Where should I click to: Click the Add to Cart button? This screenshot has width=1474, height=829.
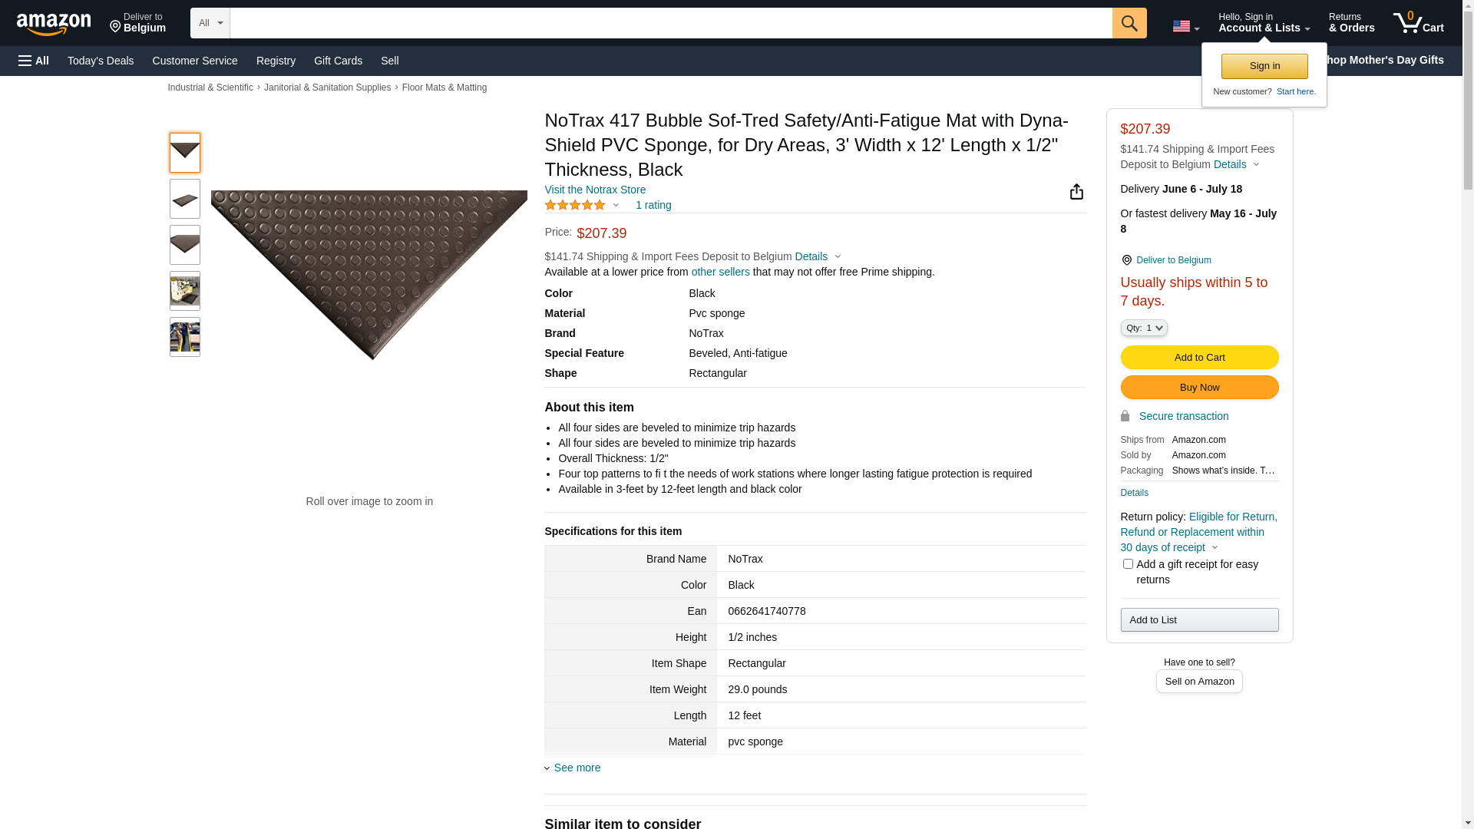pyautogui.click(x=1199, y=358)
